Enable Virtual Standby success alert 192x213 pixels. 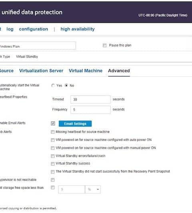(53, 164)
